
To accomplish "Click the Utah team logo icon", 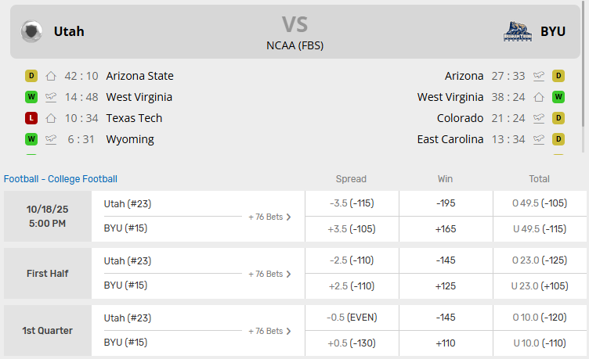I will 32,31.
